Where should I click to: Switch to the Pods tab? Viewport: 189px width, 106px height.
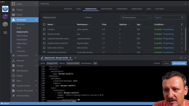pyautogui.click(x=79, y=9)
